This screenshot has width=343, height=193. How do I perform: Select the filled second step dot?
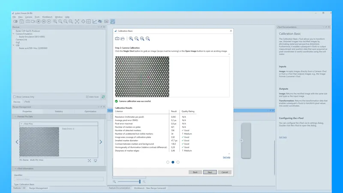pos(173,162)
